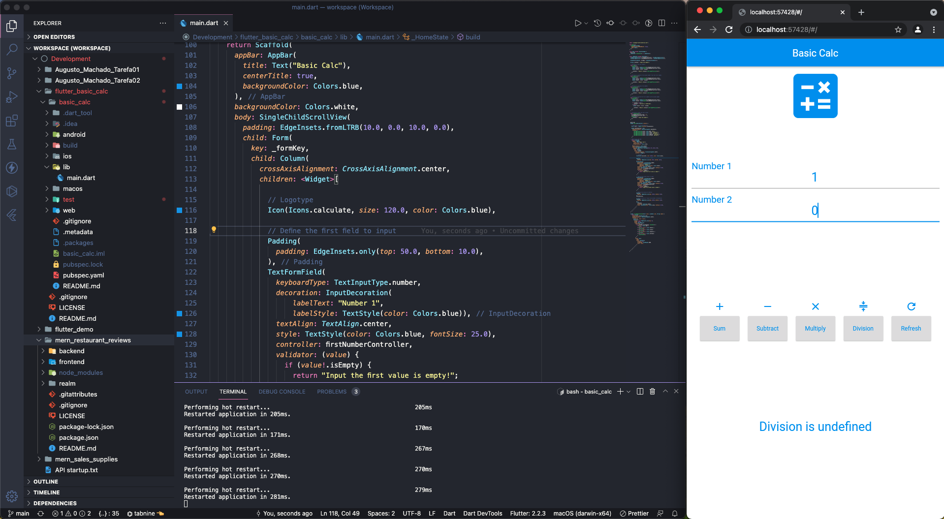
Task: Close the terminal panel
Action: pos(676,392)
